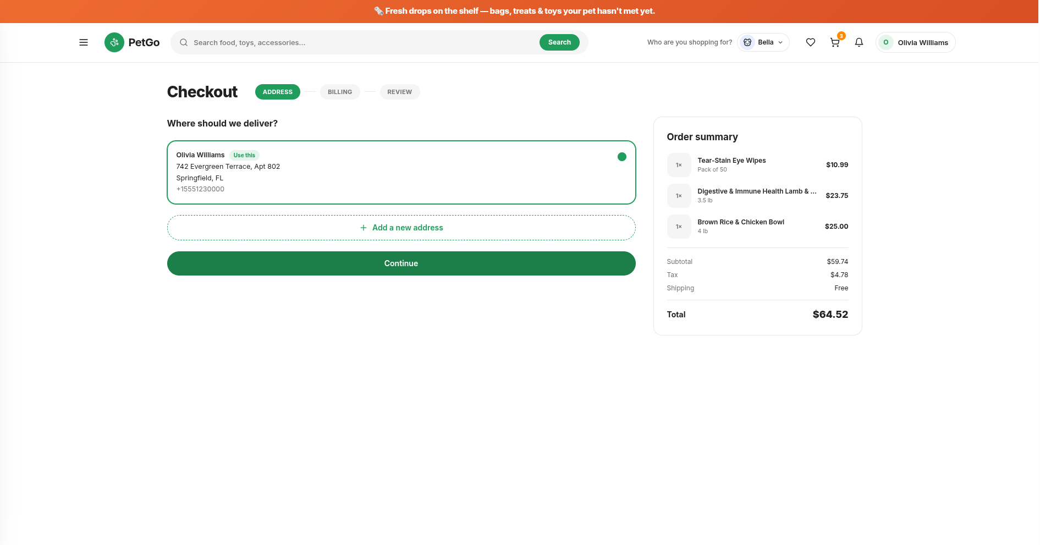The width and height of the screenshot is (1040, 545).
Task: Open the Olivia Williams account menu
Action: click(x=916, y=42)
